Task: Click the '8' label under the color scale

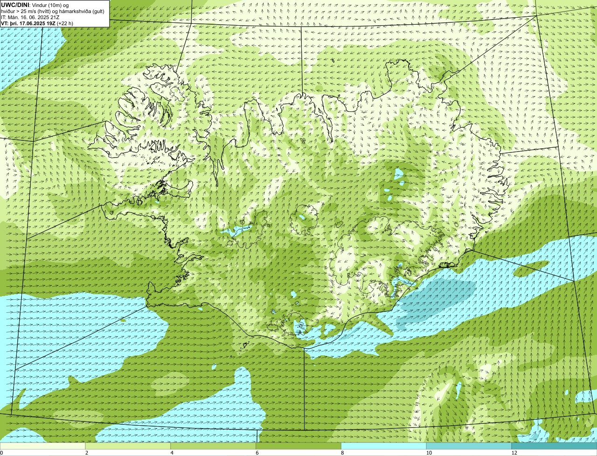Action: [x=343, y=453]
